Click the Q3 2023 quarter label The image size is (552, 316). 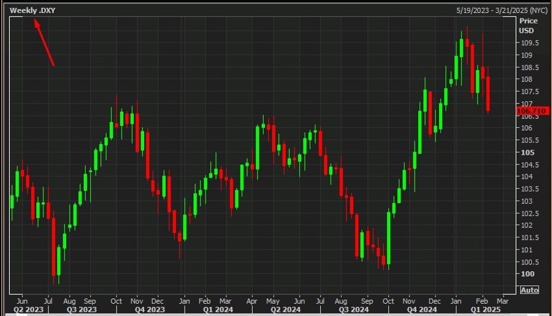coord(82,310)
